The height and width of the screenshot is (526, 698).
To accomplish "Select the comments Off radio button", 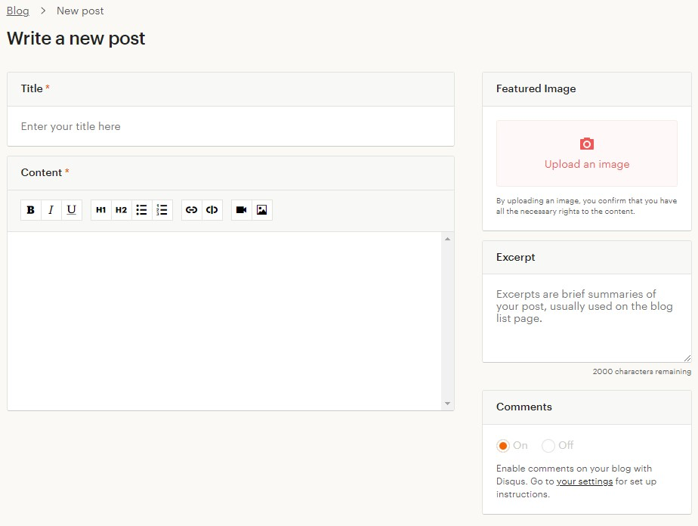I will [548, 446].
